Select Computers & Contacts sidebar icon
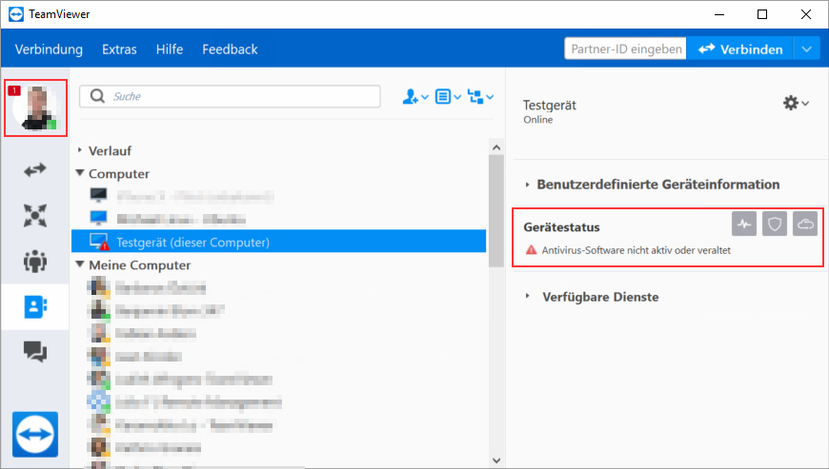 coord(35,306)
